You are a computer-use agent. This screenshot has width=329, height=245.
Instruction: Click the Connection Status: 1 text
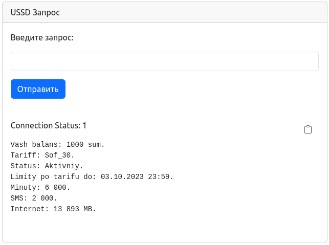49,125
